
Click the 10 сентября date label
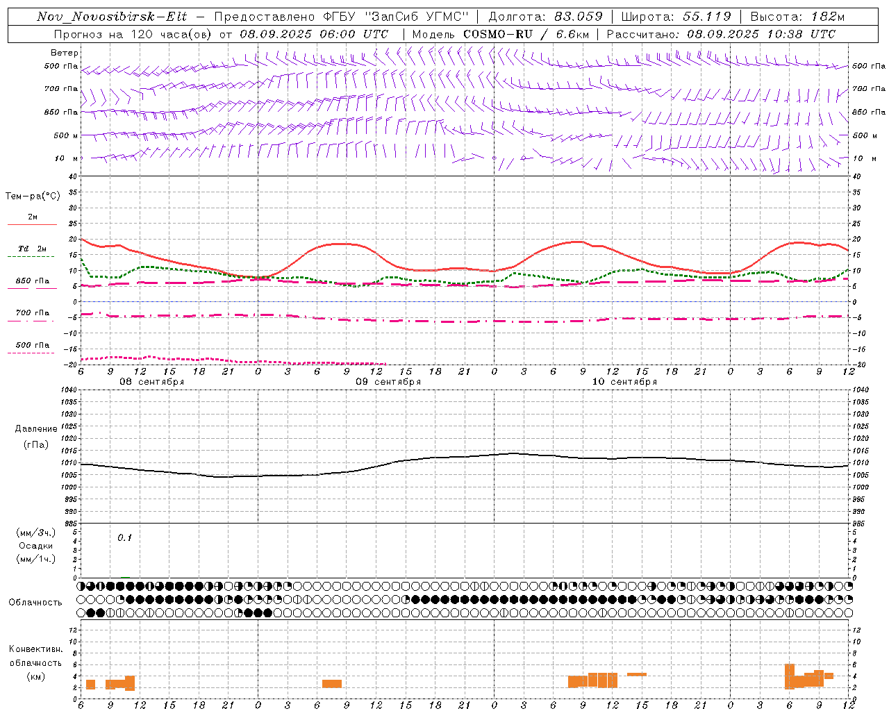pos(624,382)
